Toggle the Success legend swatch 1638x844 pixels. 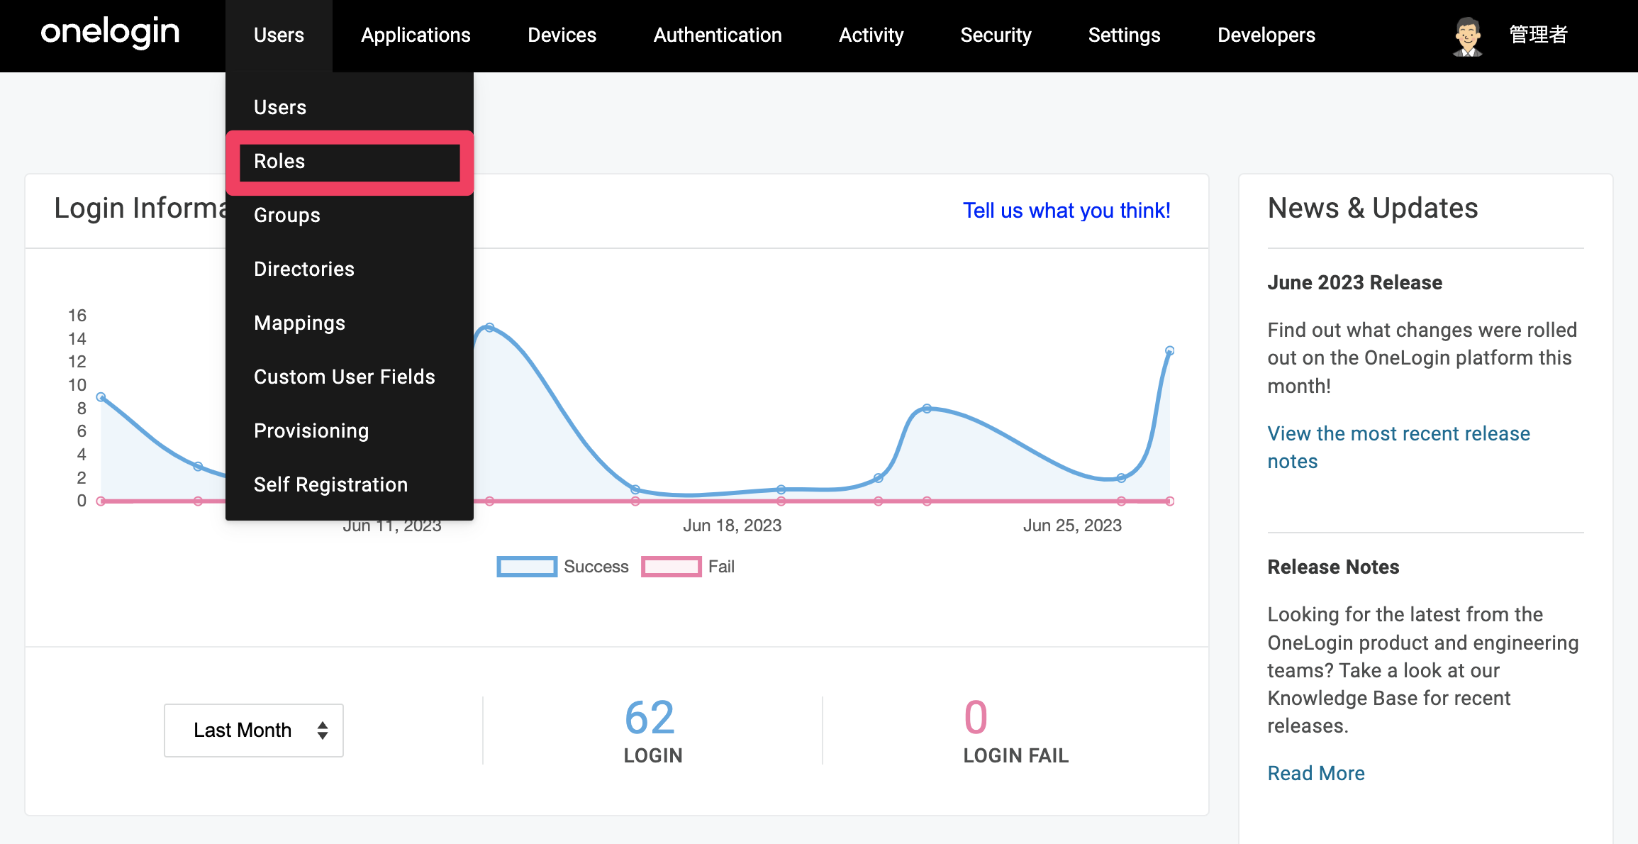pyautogui.click(x=527, y=567)
